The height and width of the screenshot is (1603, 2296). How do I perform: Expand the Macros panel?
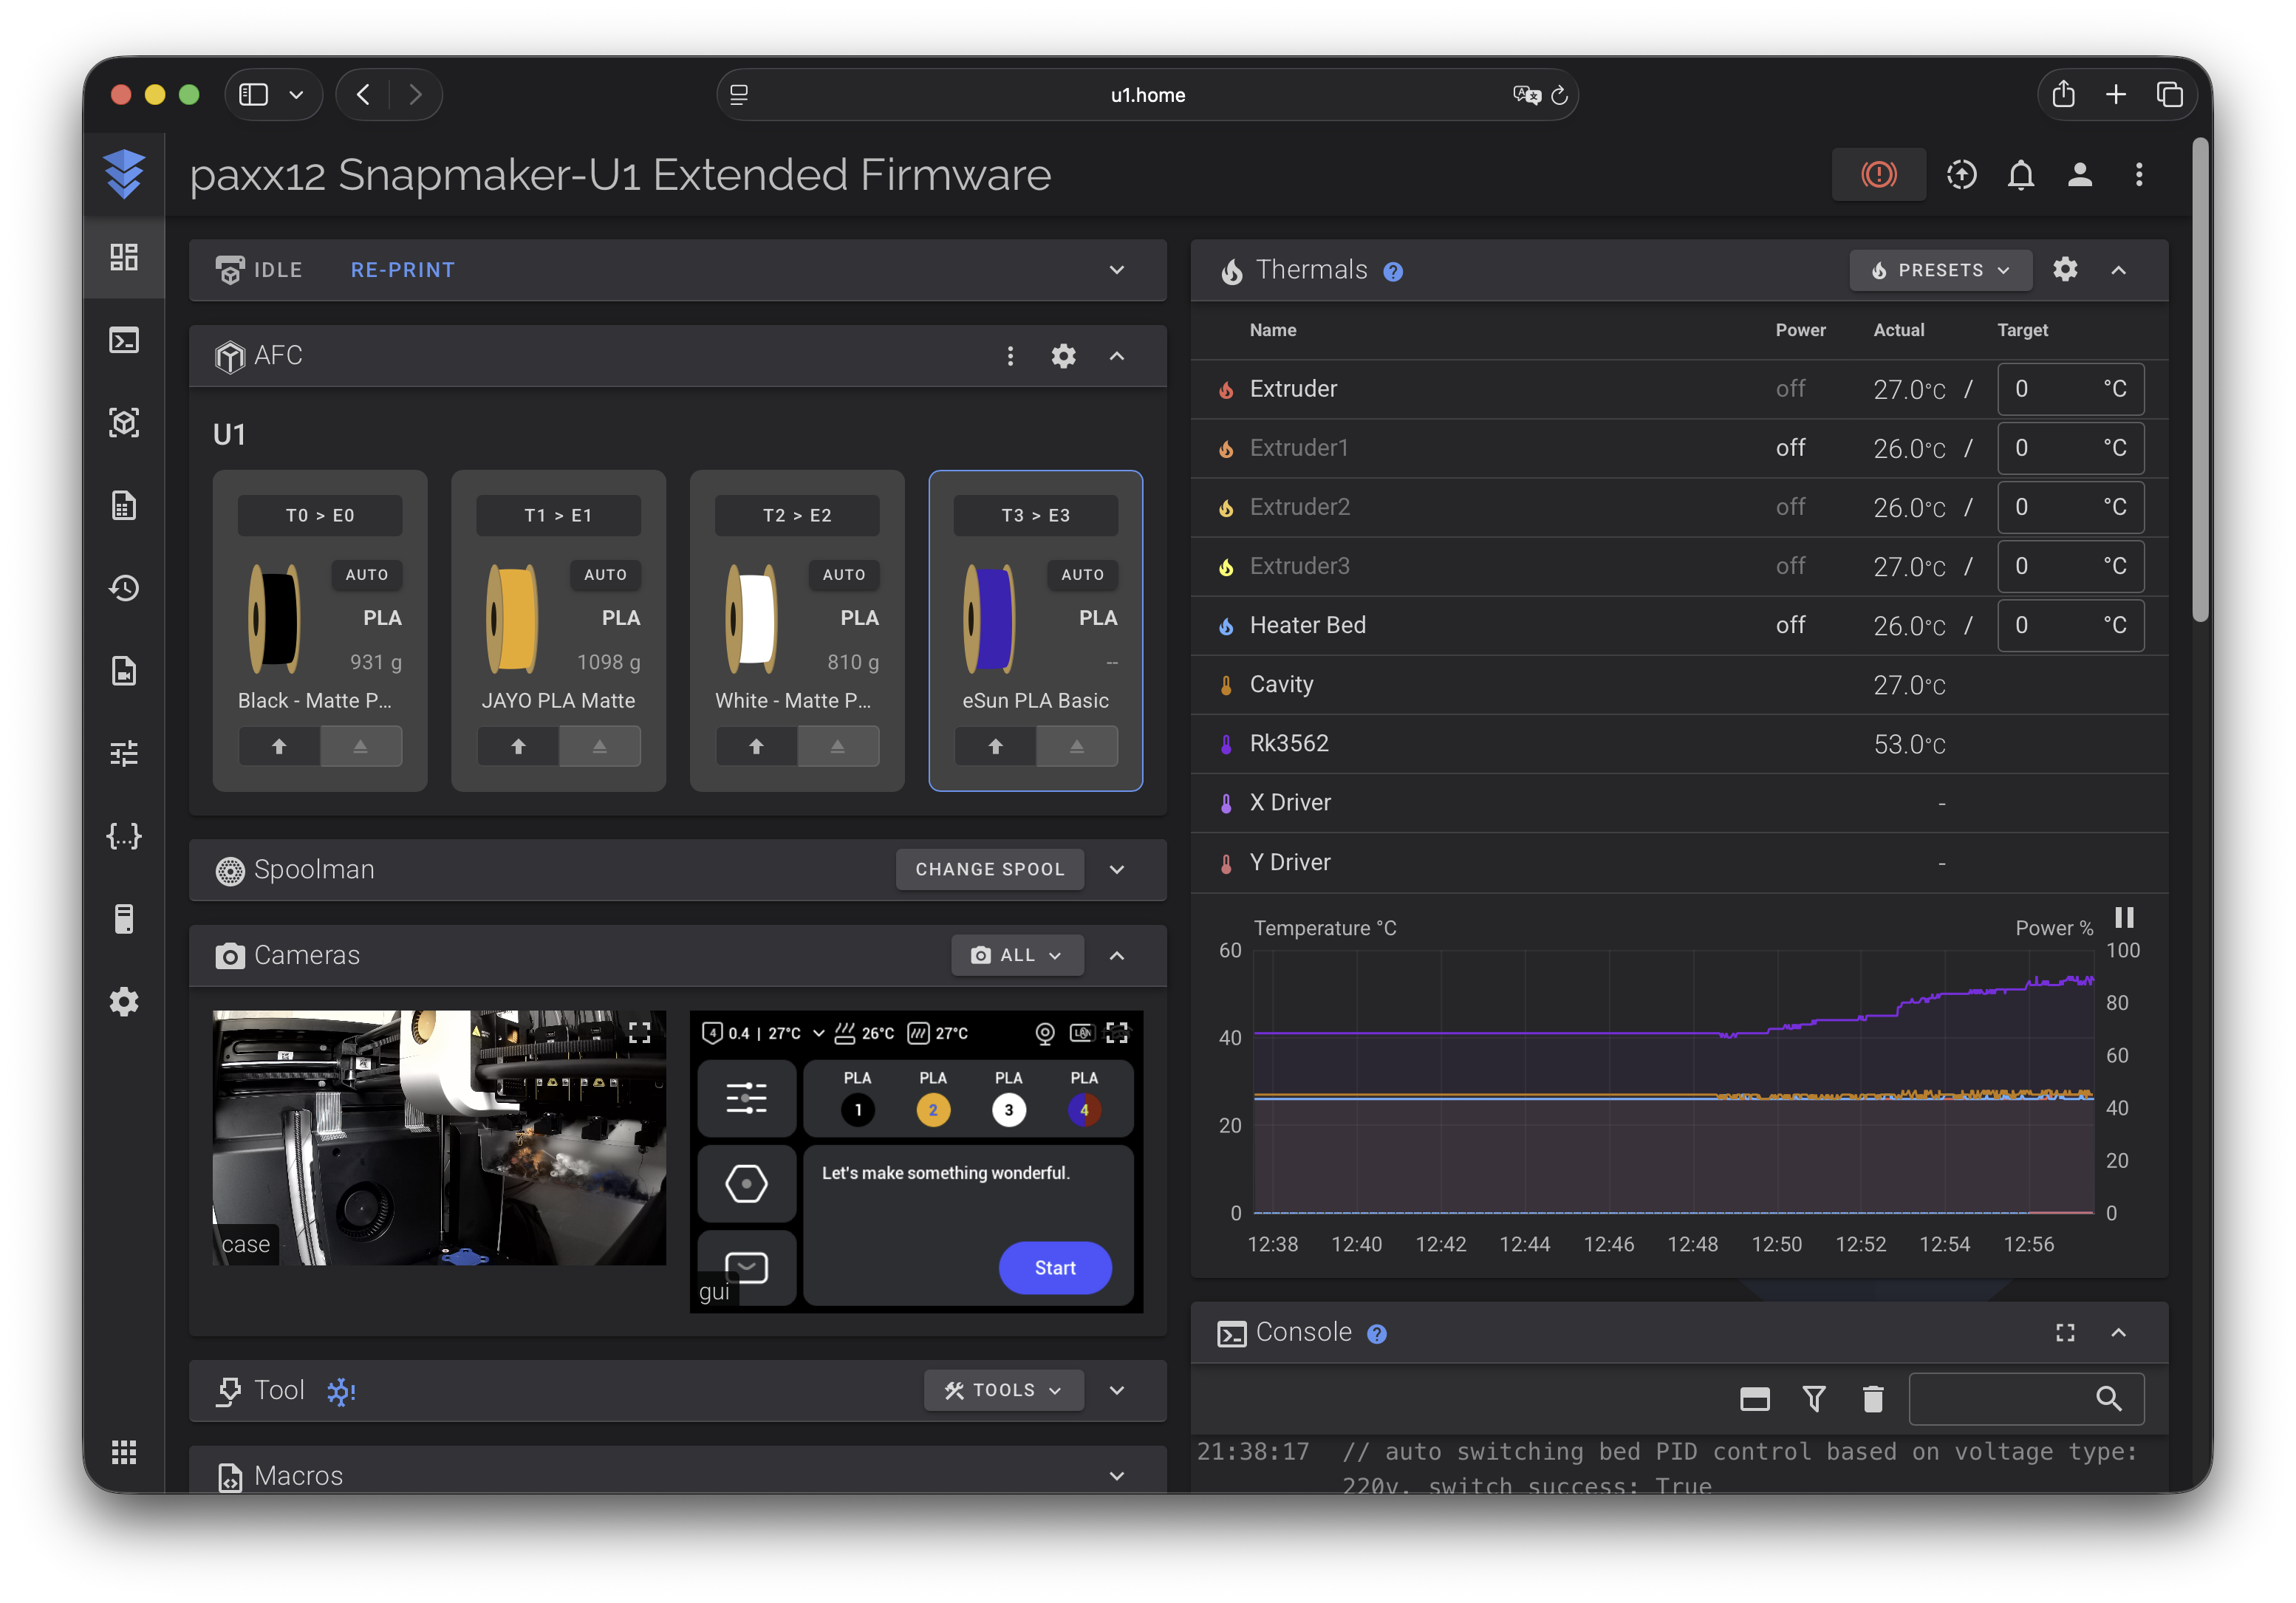click(1117, 1477)
